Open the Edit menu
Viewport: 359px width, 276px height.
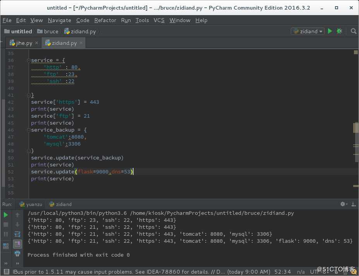pos(21,21)
